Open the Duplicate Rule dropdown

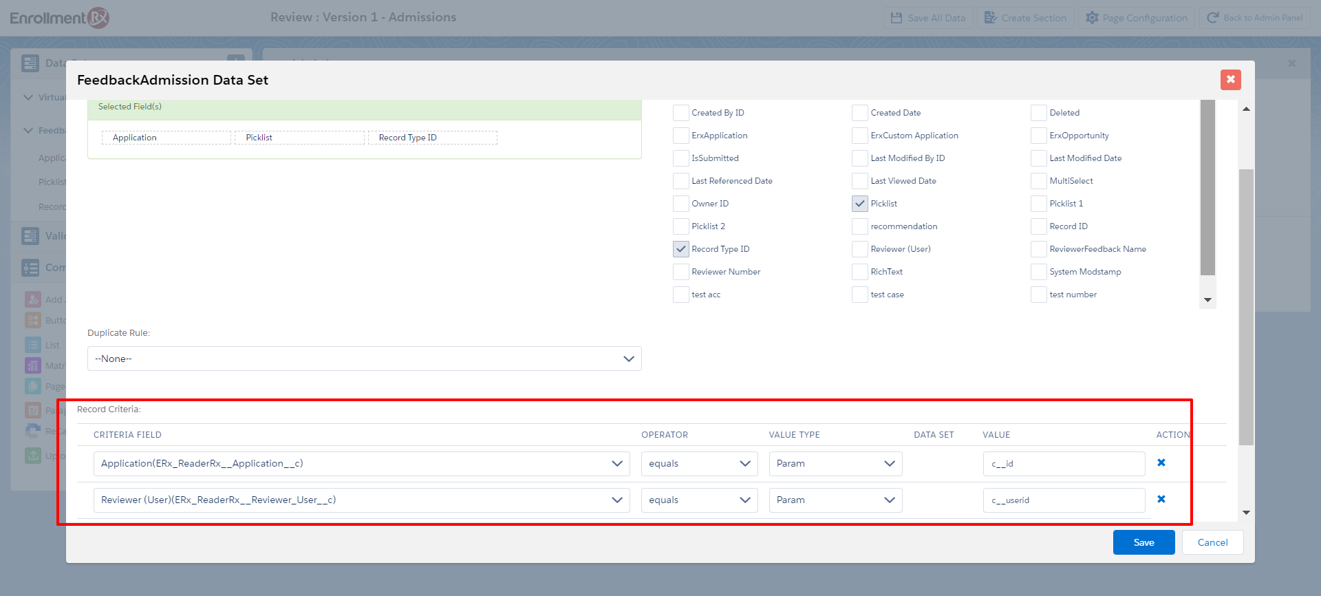364,359
